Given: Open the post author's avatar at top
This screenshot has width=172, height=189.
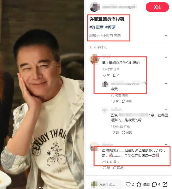Looking at the screenshot, I should pos(95,7).
